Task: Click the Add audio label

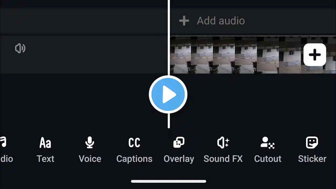Action: coord(221,21)
